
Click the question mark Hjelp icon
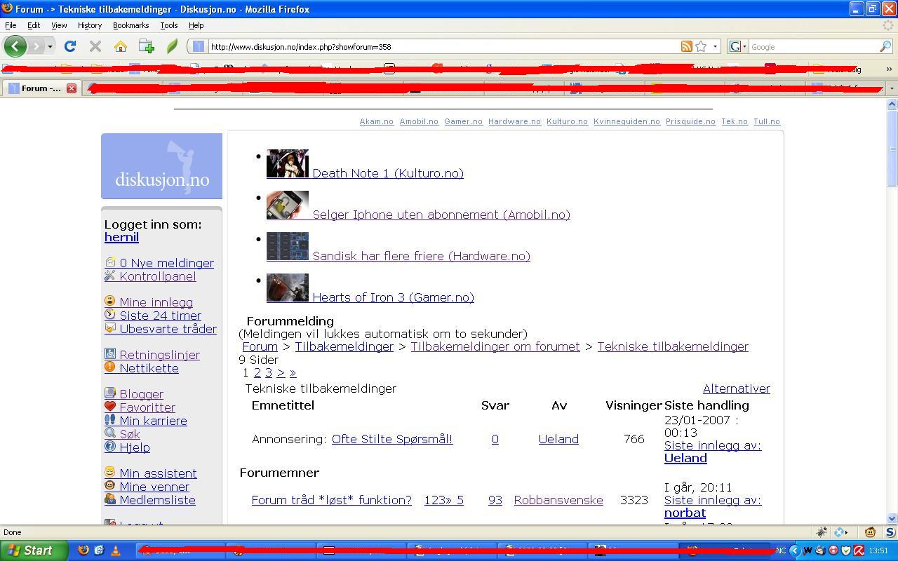pyautogui.click(x=110, y=447)
